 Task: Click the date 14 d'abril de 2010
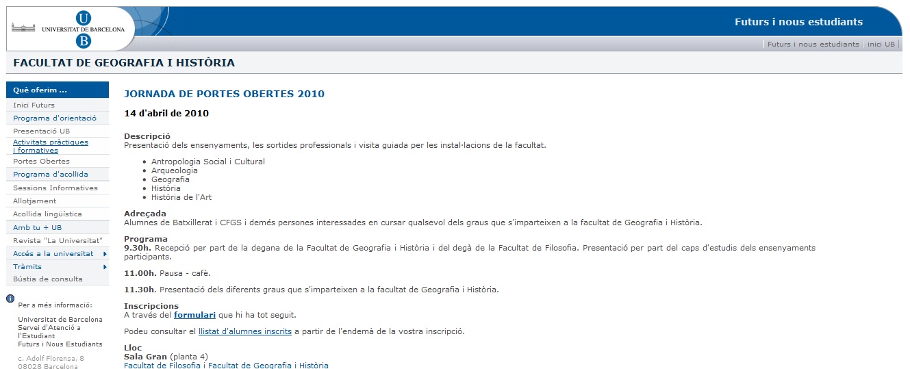[x=166, y=114]
